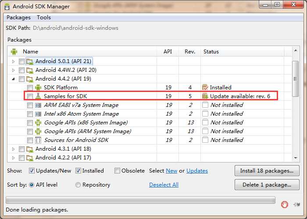The height and width of the screenshot is (219, 307).
Task: Click the Deselect All link
Action: click(x=164, y=185)
